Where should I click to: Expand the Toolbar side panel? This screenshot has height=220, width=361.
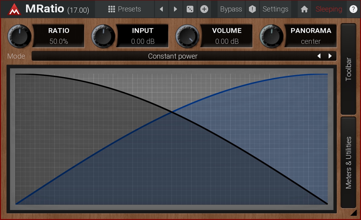tap(348, 69)
